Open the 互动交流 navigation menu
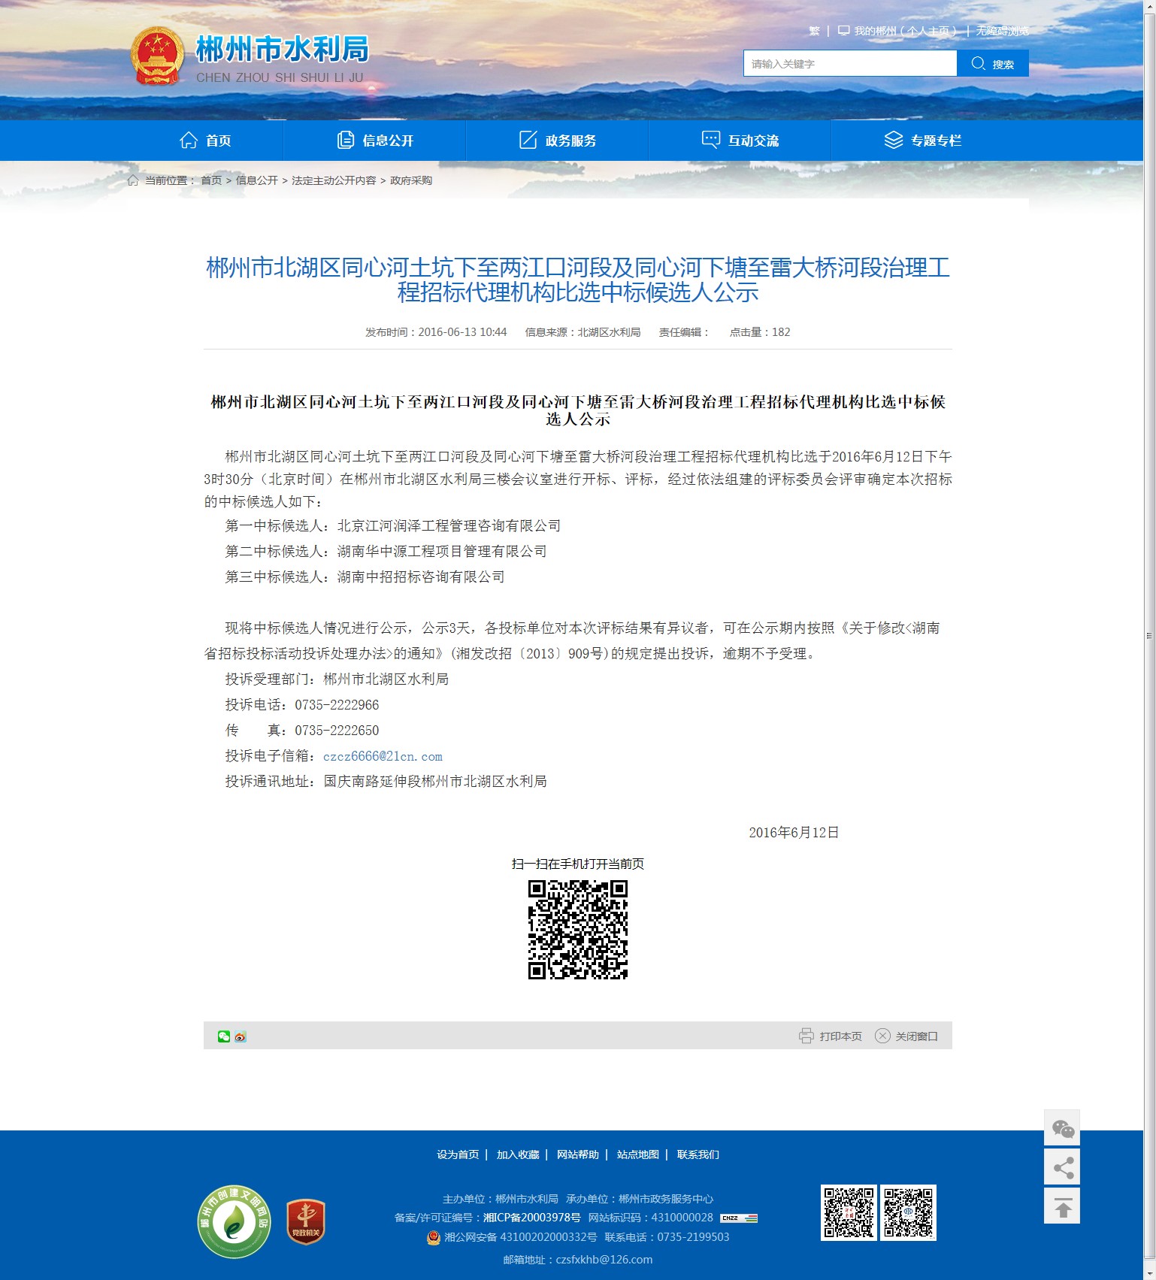This screenshot has width=1156, height=1280. click(x=740, y=141)
